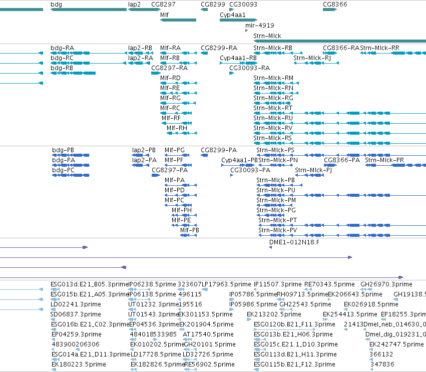Select the lap2 gene label

pos(135,5)
